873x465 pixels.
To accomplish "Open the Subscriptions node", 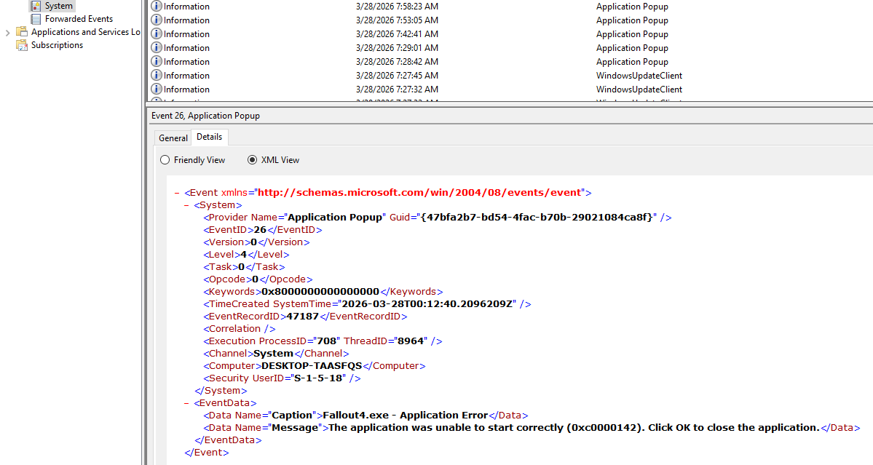I will [57, 45].
